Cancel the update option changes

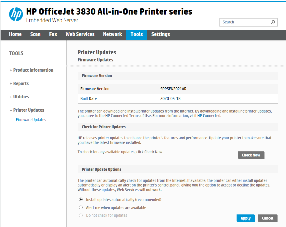coord(268,218)
